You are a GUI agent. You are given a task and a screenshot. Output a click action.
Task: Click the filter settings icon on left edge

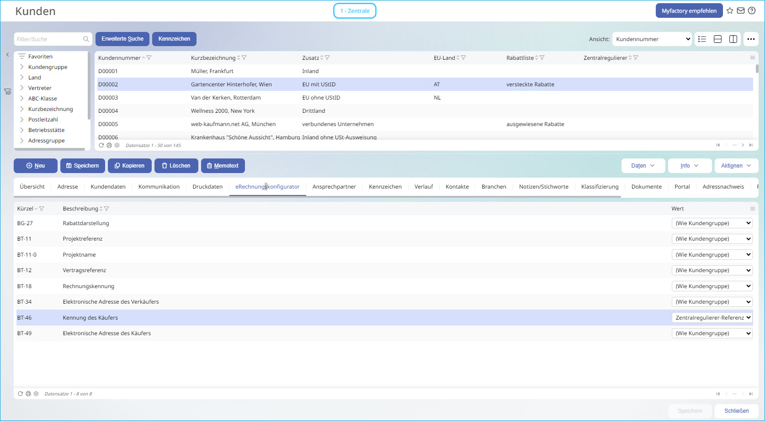[x=7, y=92]
